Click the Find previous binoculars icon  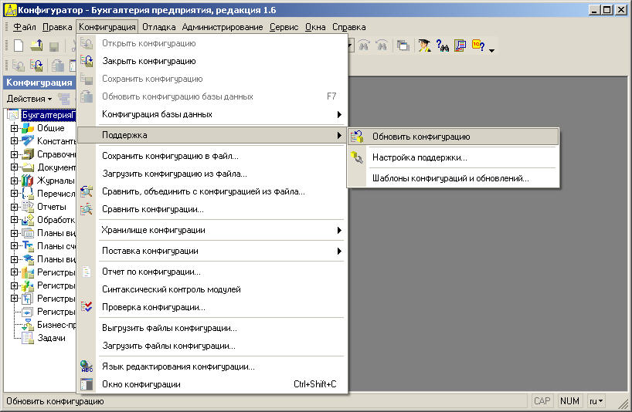(382, 46)
